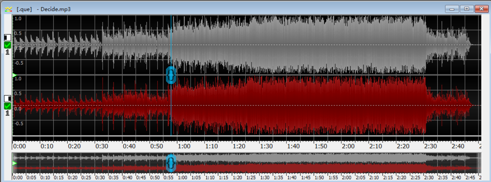Click the red waveform in the overview strip

[x=247, y=168]
